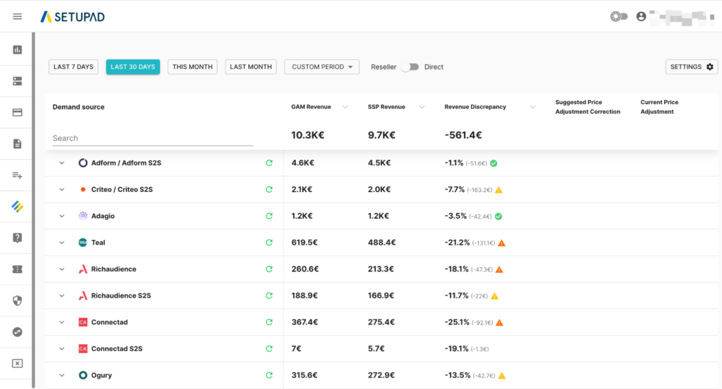Image resolution: width=722 pixels, height=389 pixels.
Task: Click the Demand source column header
Action: point(78,107)
